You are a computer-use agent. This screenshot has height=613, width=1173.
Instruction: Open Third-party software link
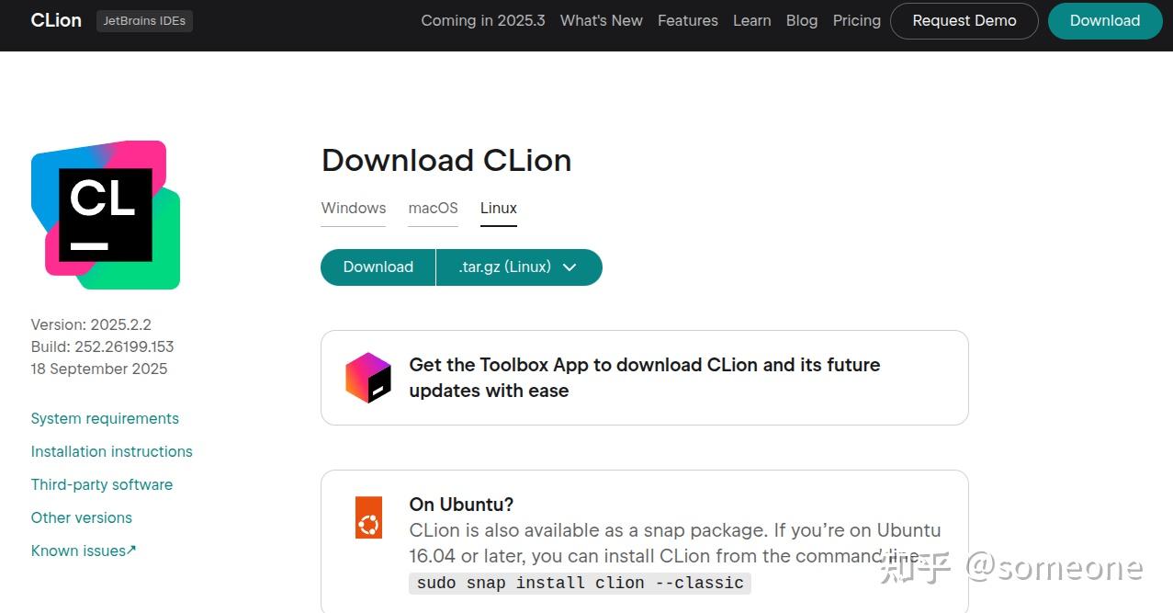coord(101,484)
